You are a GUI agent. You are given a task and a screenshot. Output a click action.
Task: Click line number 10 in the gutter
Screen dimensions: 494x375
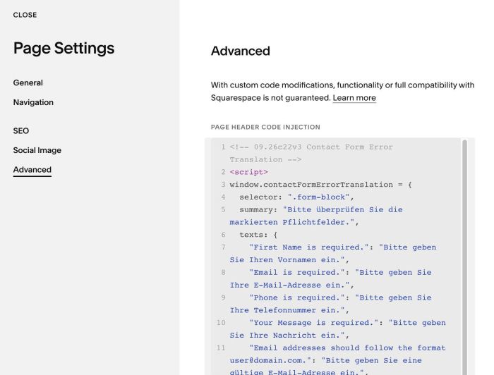coord(221,323)
